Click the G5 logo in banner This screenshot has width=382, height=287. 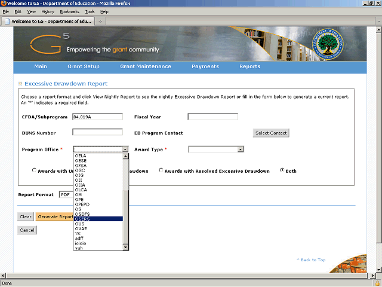pyautogui.click(x=50, y=44)
